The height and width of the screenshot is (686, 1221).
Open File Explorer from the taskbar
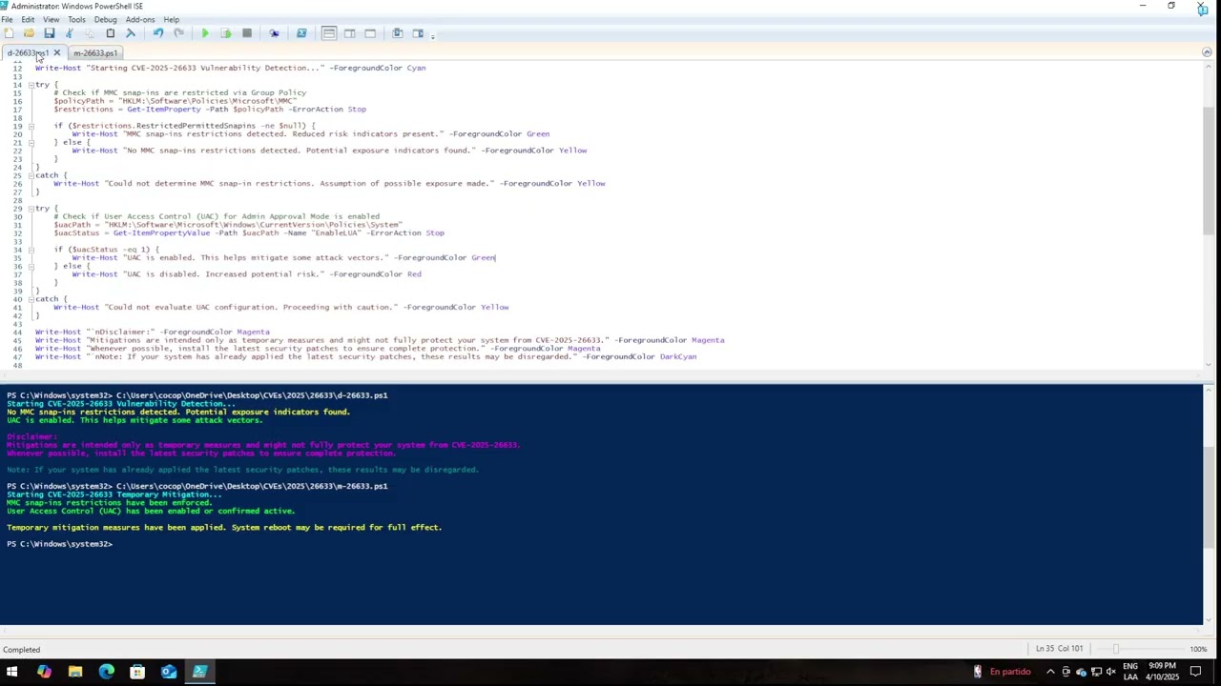pyautogui.click(x=74, y=672)
